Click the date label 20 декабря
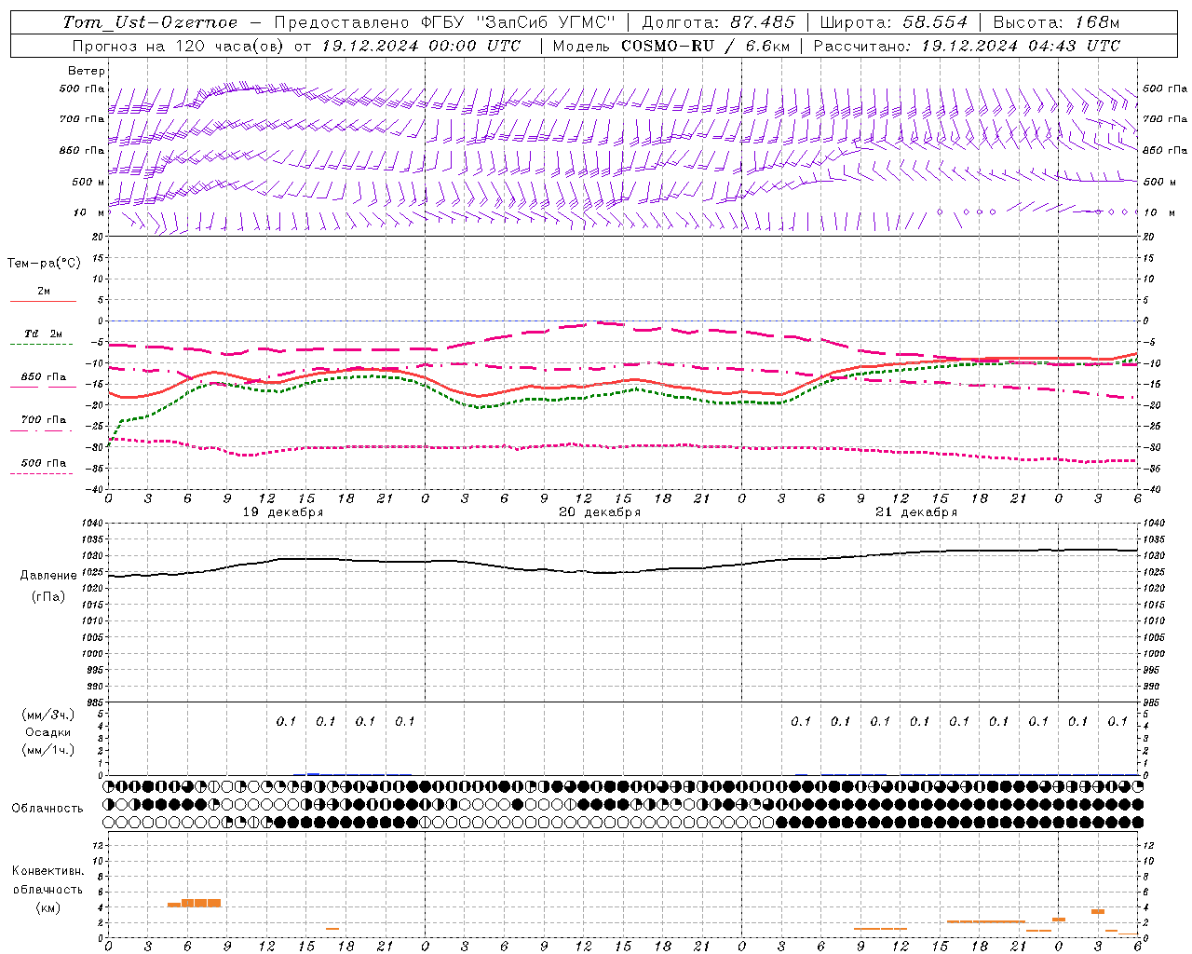Screen dimensions: 1192x954 [x=600, y=512]
